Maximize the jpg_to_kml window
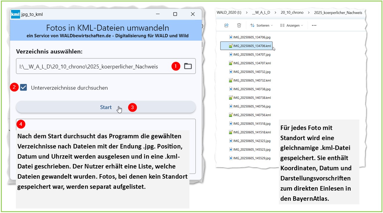Viewport: 383px width, 213px height. pos(175,14)
